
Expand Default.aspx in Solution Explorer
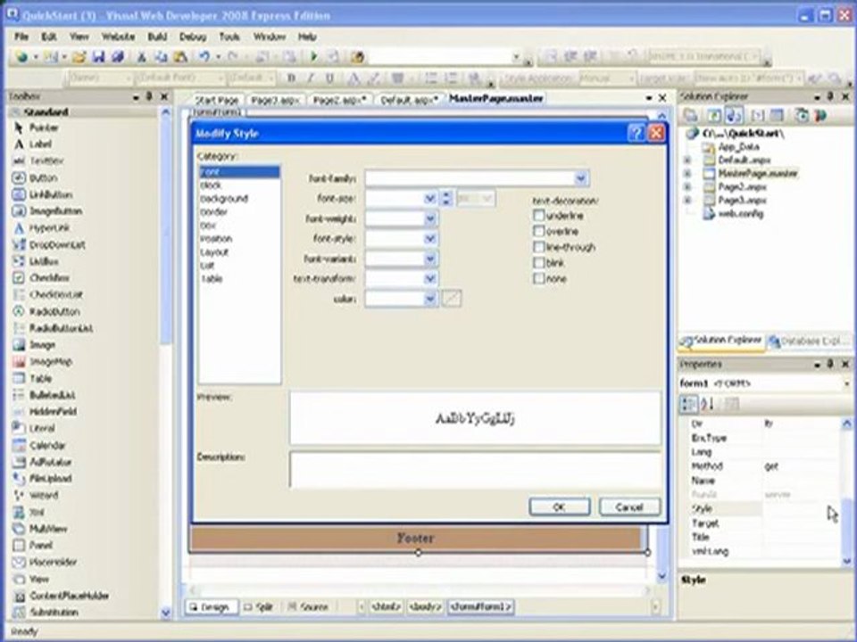[x=687, y=160]
